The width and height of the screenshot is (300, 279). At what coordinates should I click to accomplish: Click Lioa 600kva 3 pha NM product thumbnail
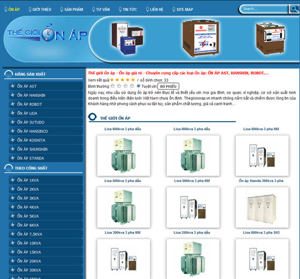pos(262,155)
